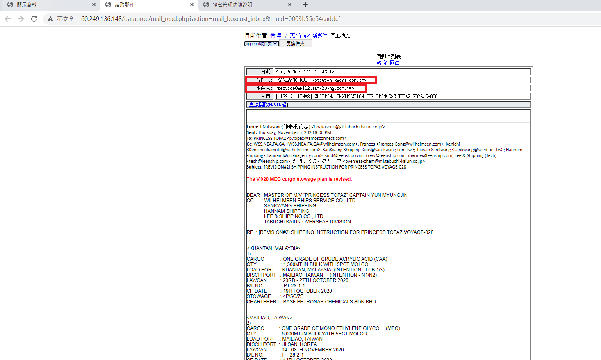Screen dimensions: 601x360
Task: Open a new tab with plus icon
Action: [305, 5]
